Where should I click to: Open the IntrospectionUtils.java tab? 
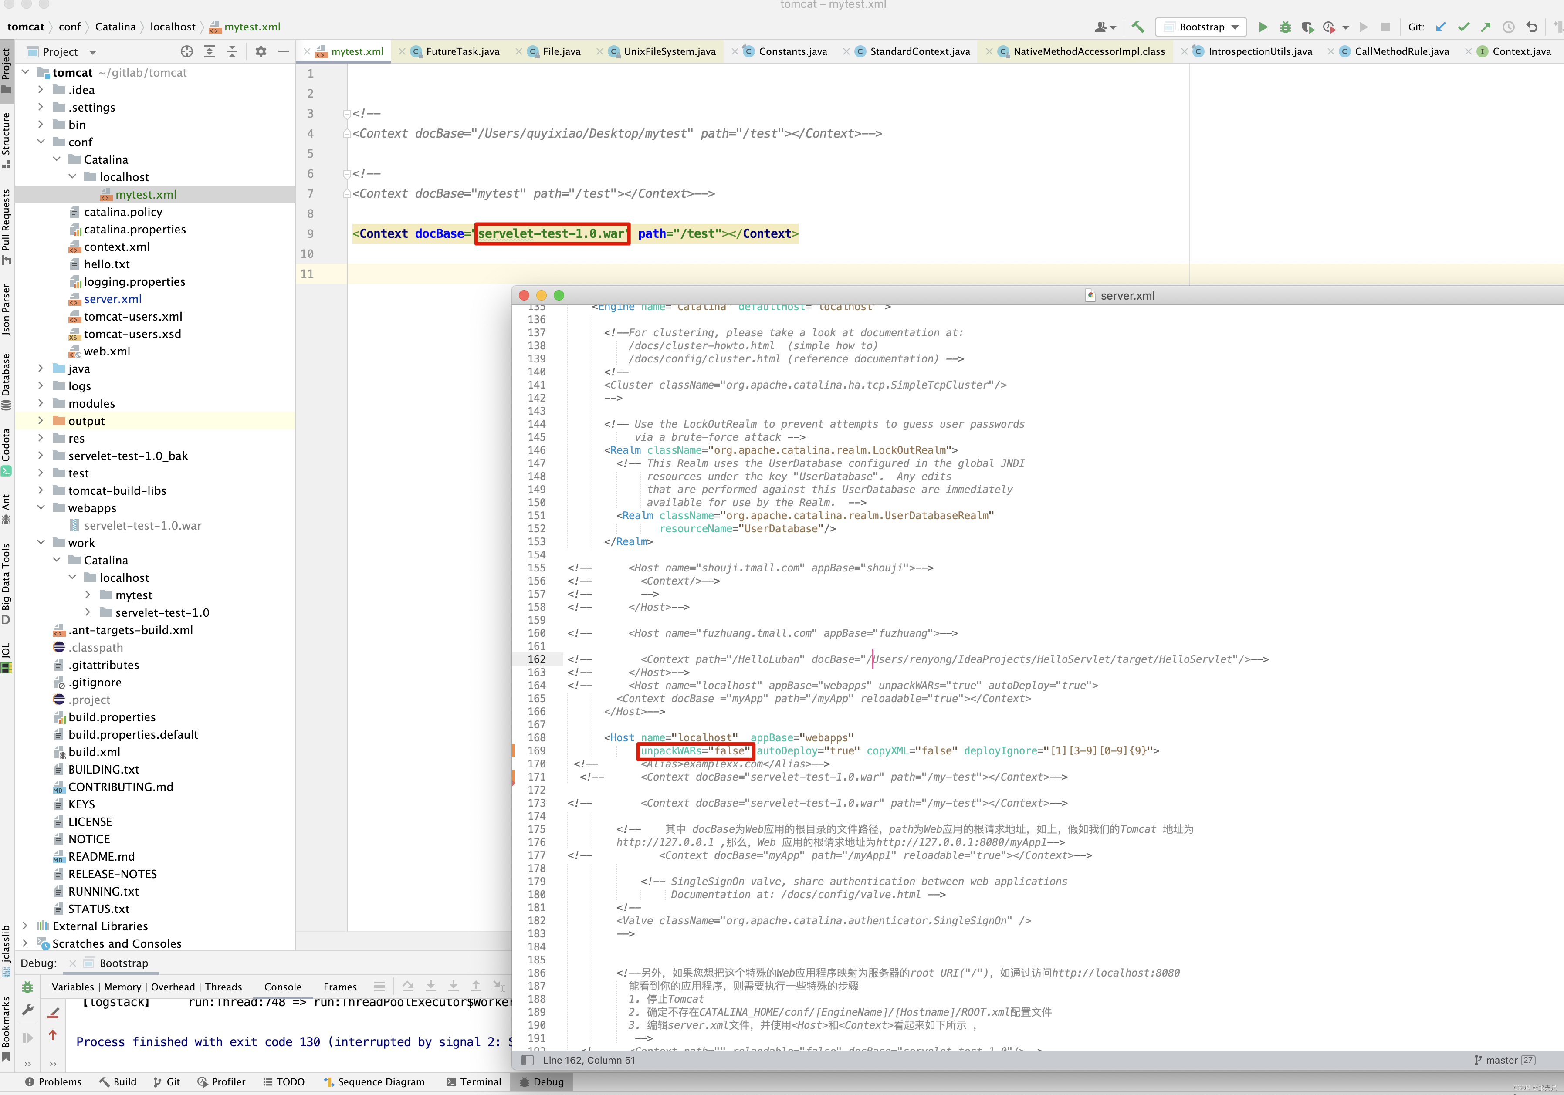pos(1252,52)
